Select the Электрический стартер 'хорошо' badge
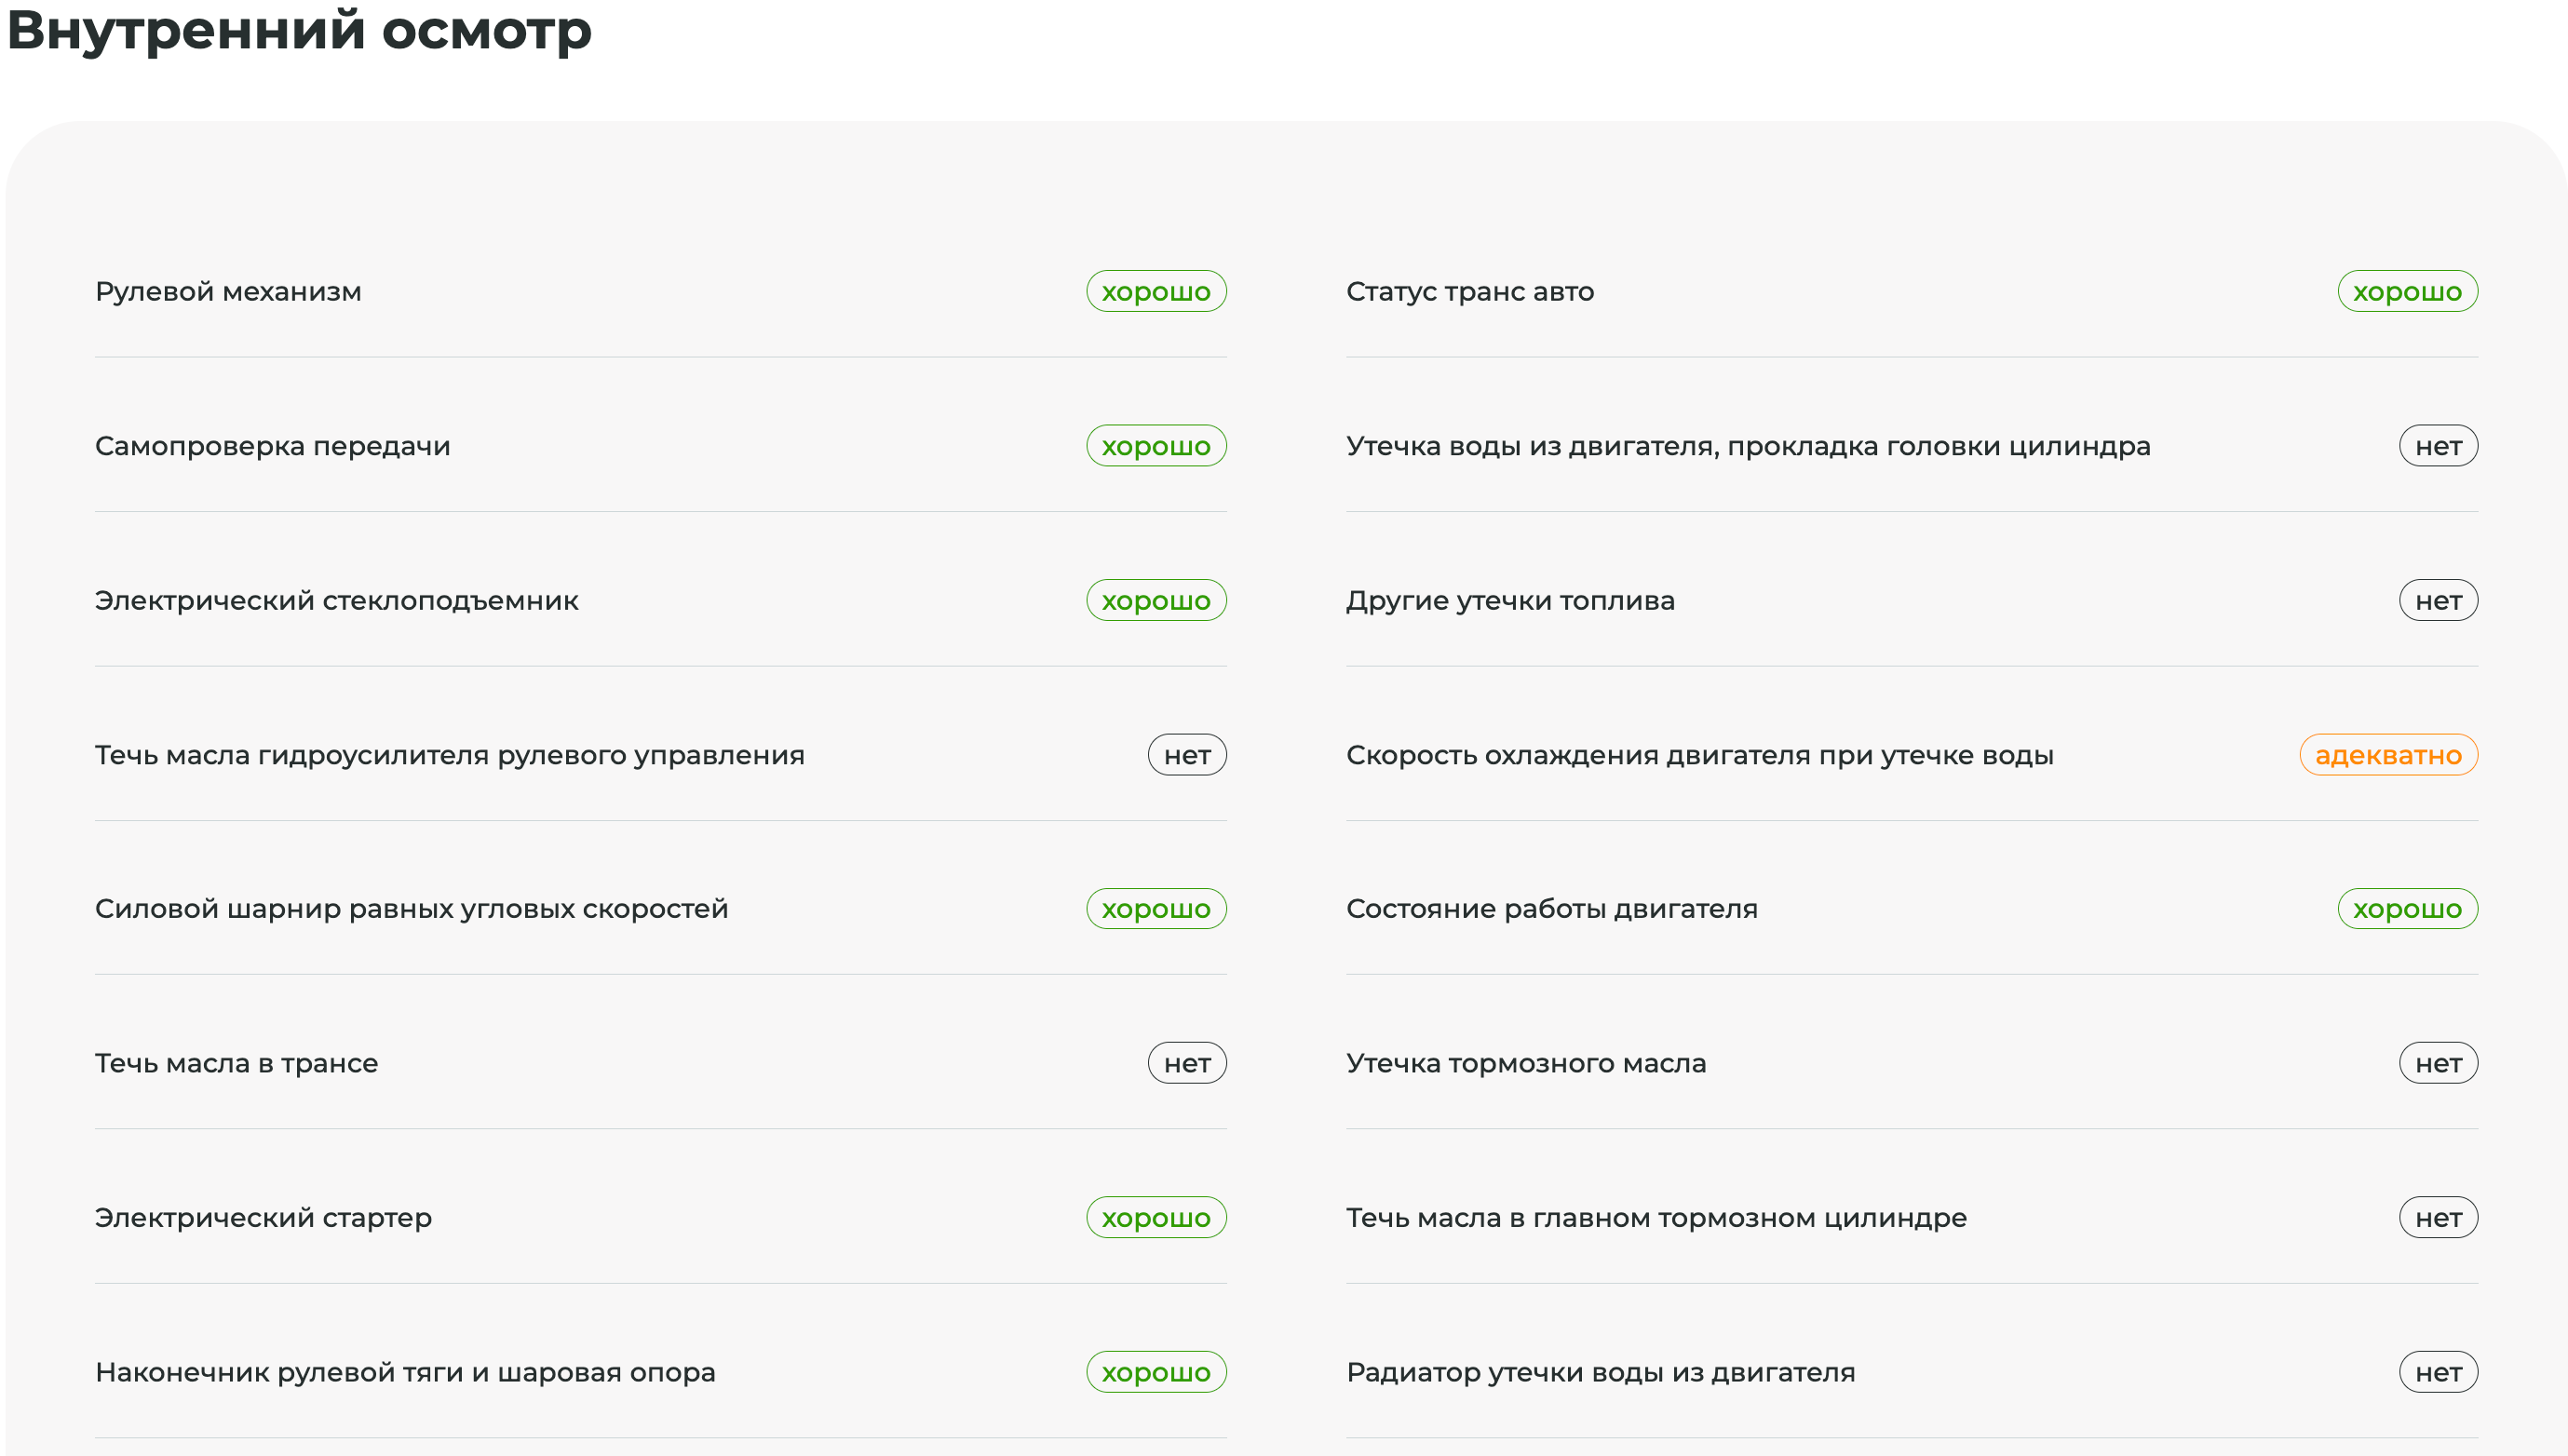The width and height of the screenshot is (2568, 1456). click(1156, 1217)
